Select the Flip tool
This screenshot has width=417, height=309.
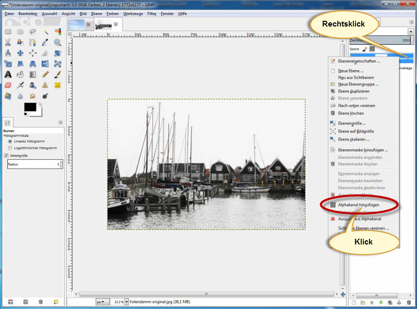tap(45, 63)
